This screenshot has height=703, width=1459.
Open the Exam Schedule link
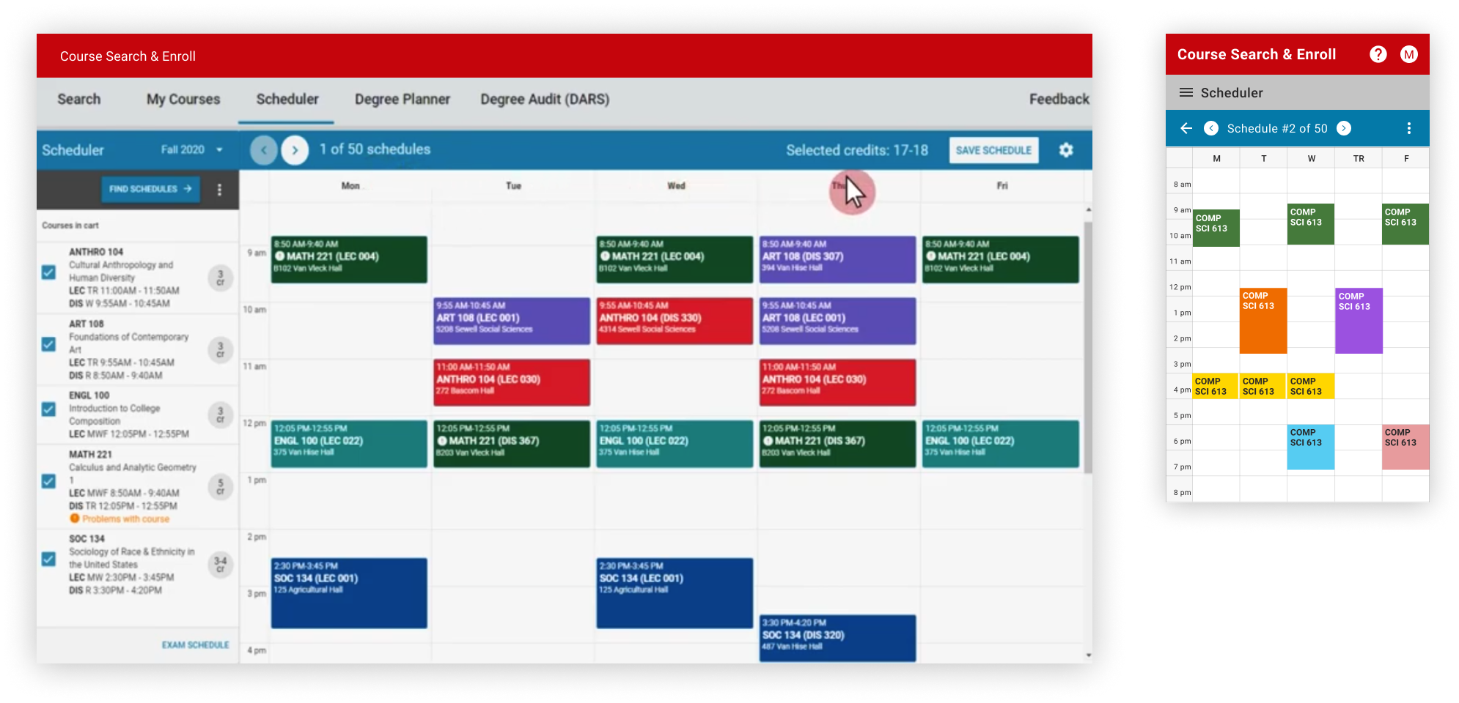(x=195, y=645)
